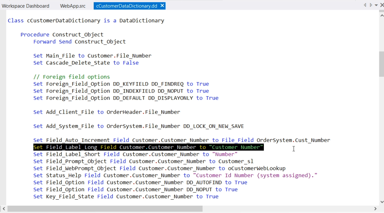
Task: Click the horizontal scrollbar thumb
Action: point(105,209)
